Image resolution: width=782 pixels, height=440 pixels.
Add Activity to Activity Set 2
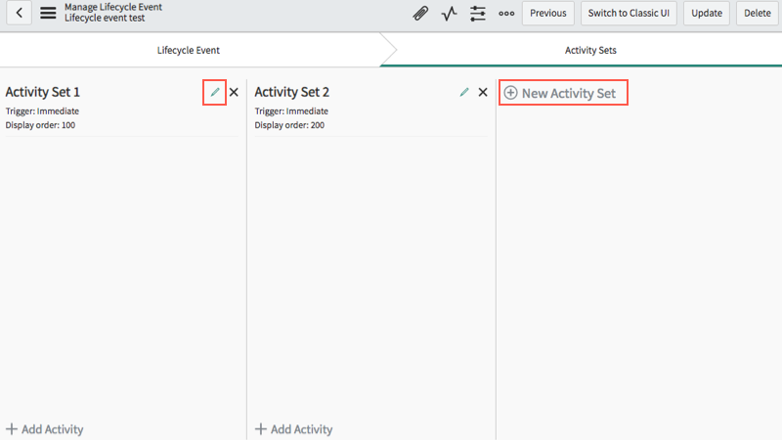click(294, 429)
